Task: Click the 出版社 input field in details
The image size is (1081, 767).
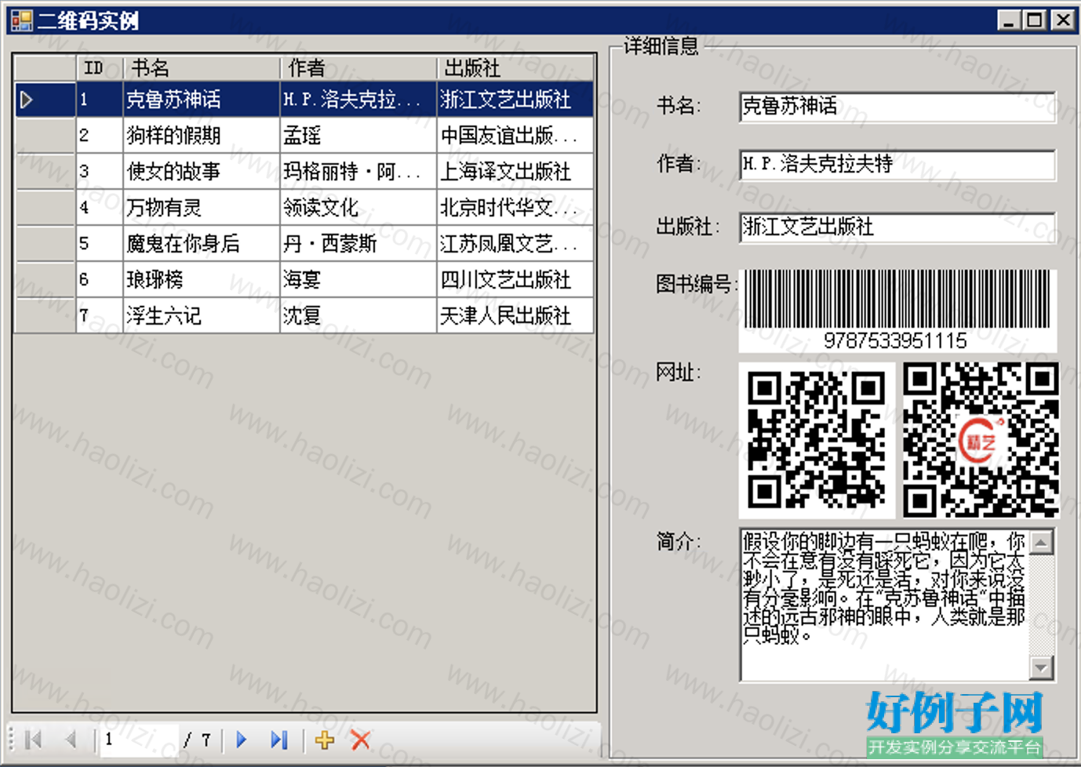Action: coord(897,227)
